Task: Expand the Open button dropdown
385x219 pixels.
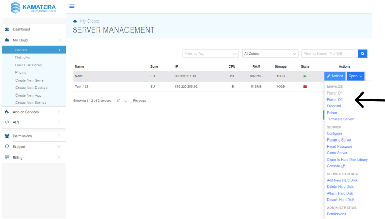Action: 356,76
